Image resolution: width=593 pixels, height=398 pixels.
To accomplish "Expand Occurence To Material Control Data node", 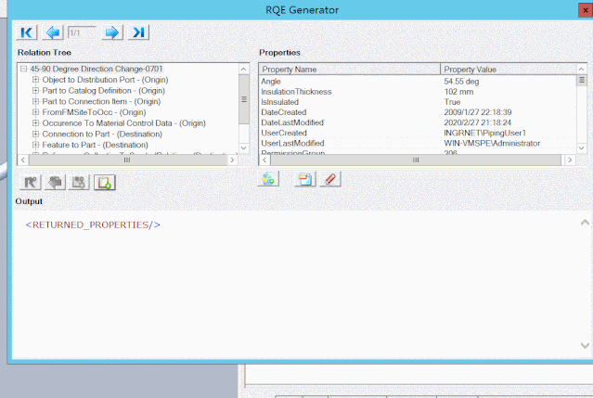I will pos(35,123).
